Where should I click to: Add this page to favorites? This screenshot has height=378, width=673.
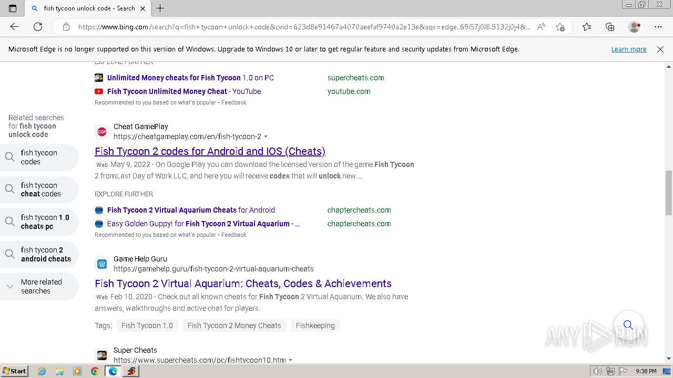pyautogui.click(x=560, y=27)
